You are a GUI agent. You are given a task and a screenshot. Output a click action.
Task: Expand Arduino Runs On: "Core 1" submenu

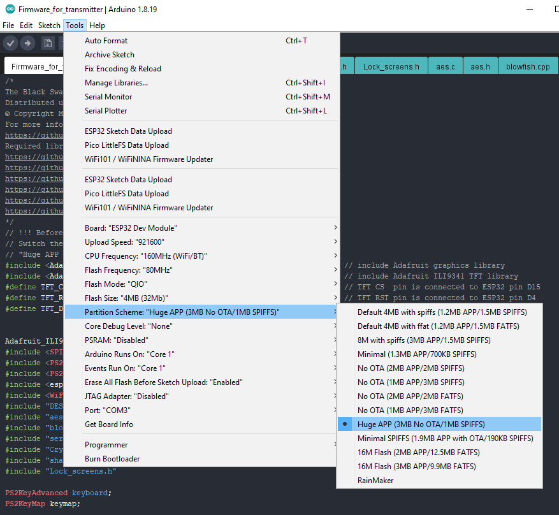pyautogui.click(x=201, y=354)
